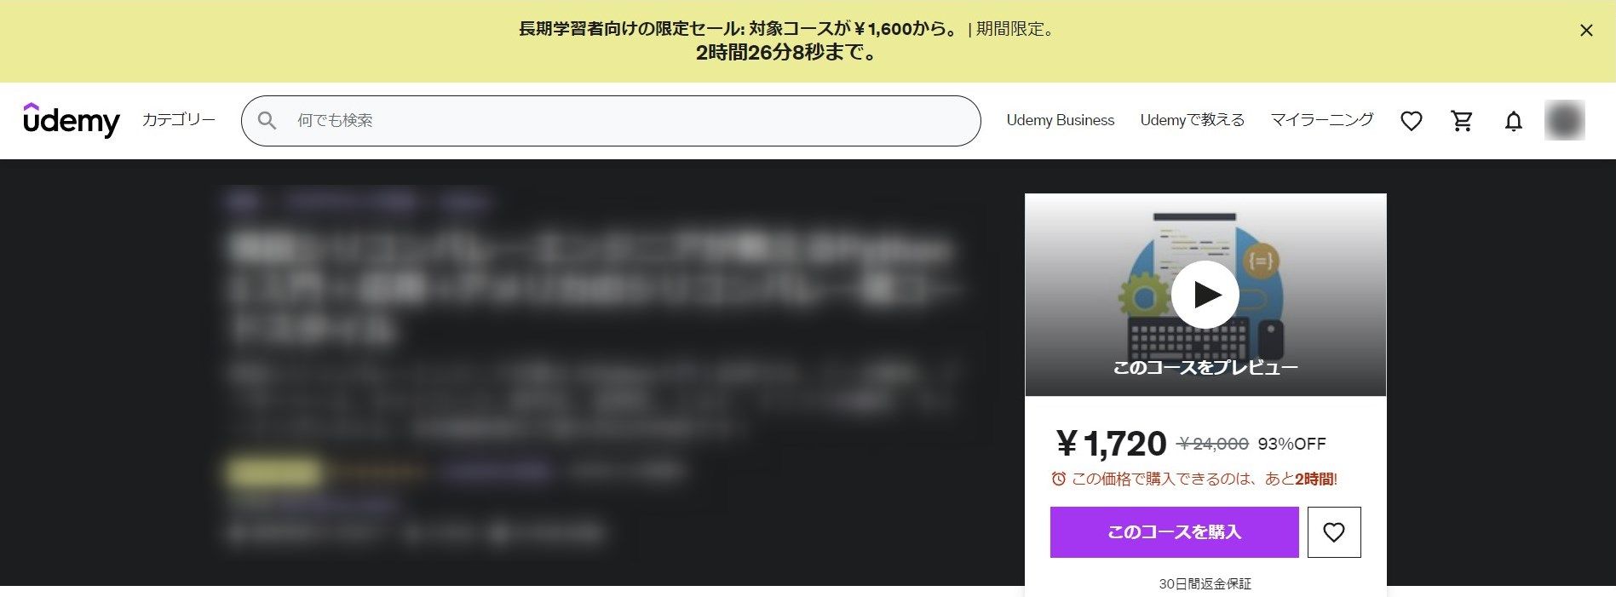Toggle wishlist heart beside the purchase button

(x=1333, y=532)
